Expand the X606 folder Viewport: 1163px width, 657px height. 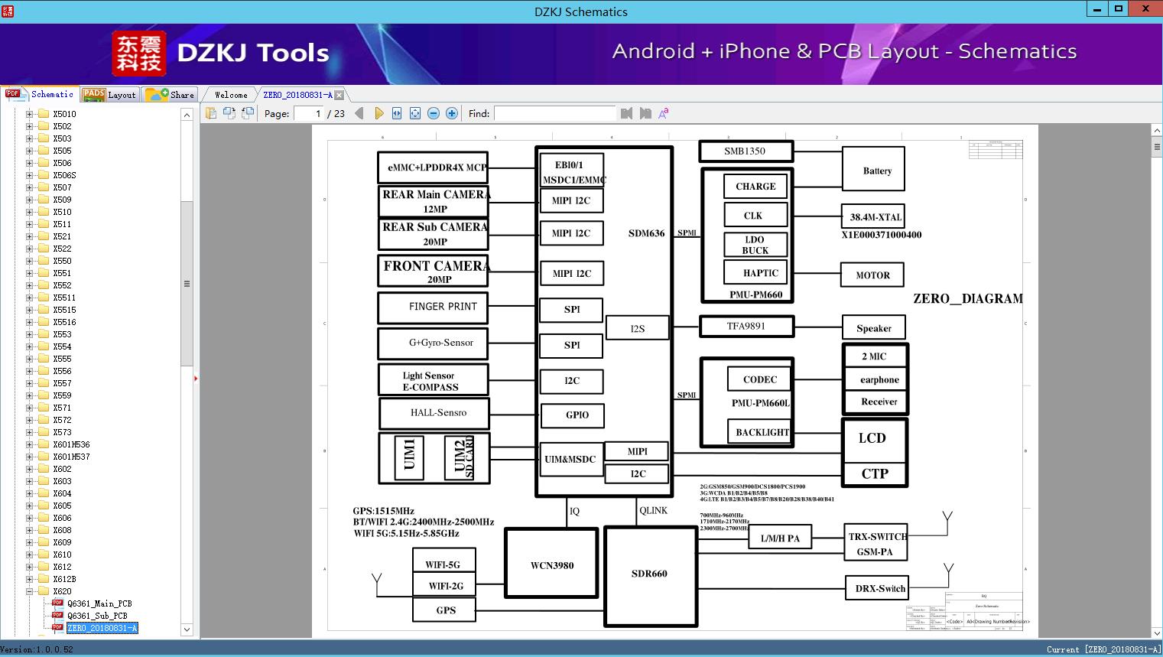click(29, 518)
